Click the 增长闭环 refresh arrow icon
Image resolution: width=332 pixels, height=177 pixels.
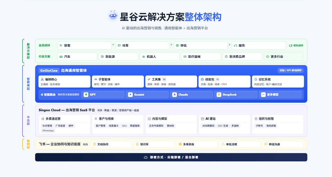click(291, 46)
